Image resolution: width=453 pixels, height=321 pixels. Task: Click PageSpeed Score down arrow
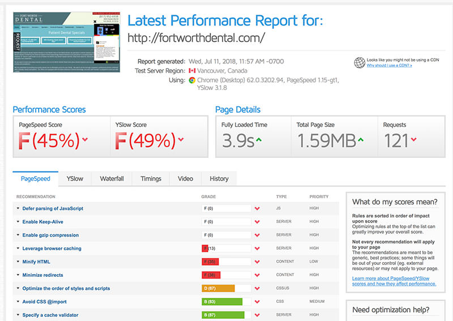pos(85,139)
